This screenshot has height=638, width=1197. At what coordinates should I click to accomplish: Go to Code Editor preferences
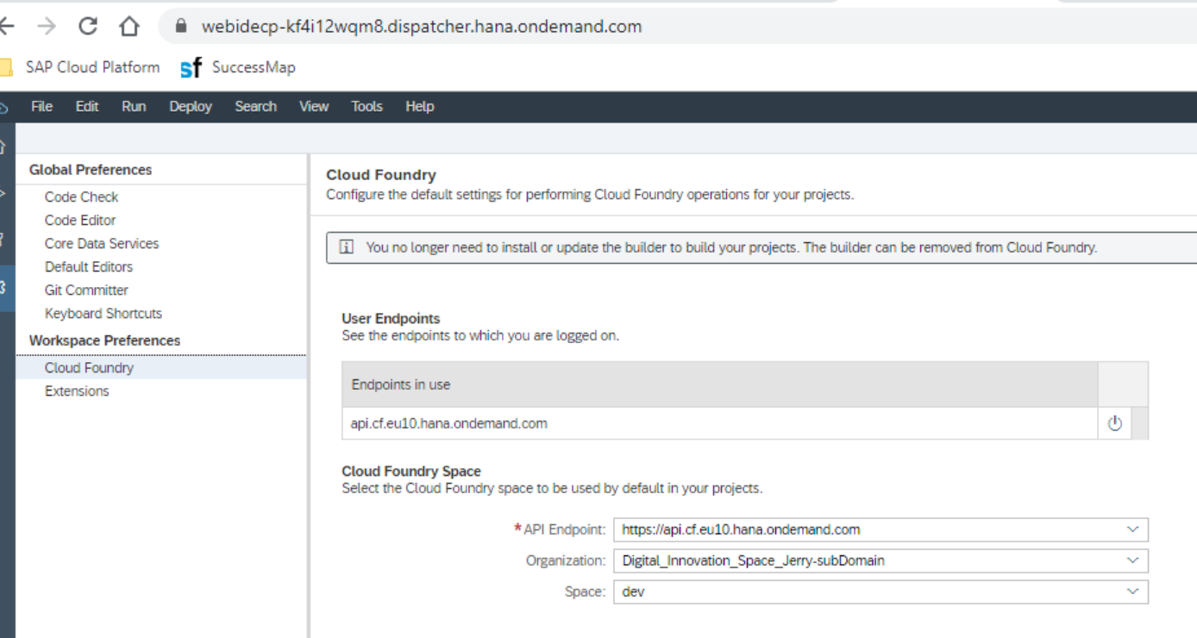click(80, 220)
